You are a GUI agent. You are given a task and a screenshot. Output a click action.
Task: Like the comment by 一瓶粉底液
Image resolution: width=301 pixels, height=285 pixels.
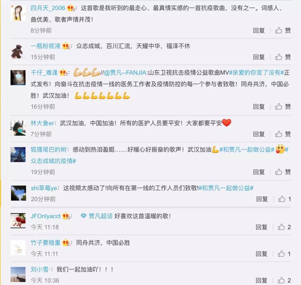pos(283,57)
